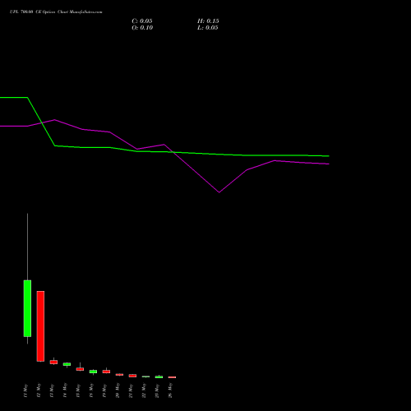Click the '26 May' date axis label
Viewport: 411px width, 411px height.
coord(170,390)
